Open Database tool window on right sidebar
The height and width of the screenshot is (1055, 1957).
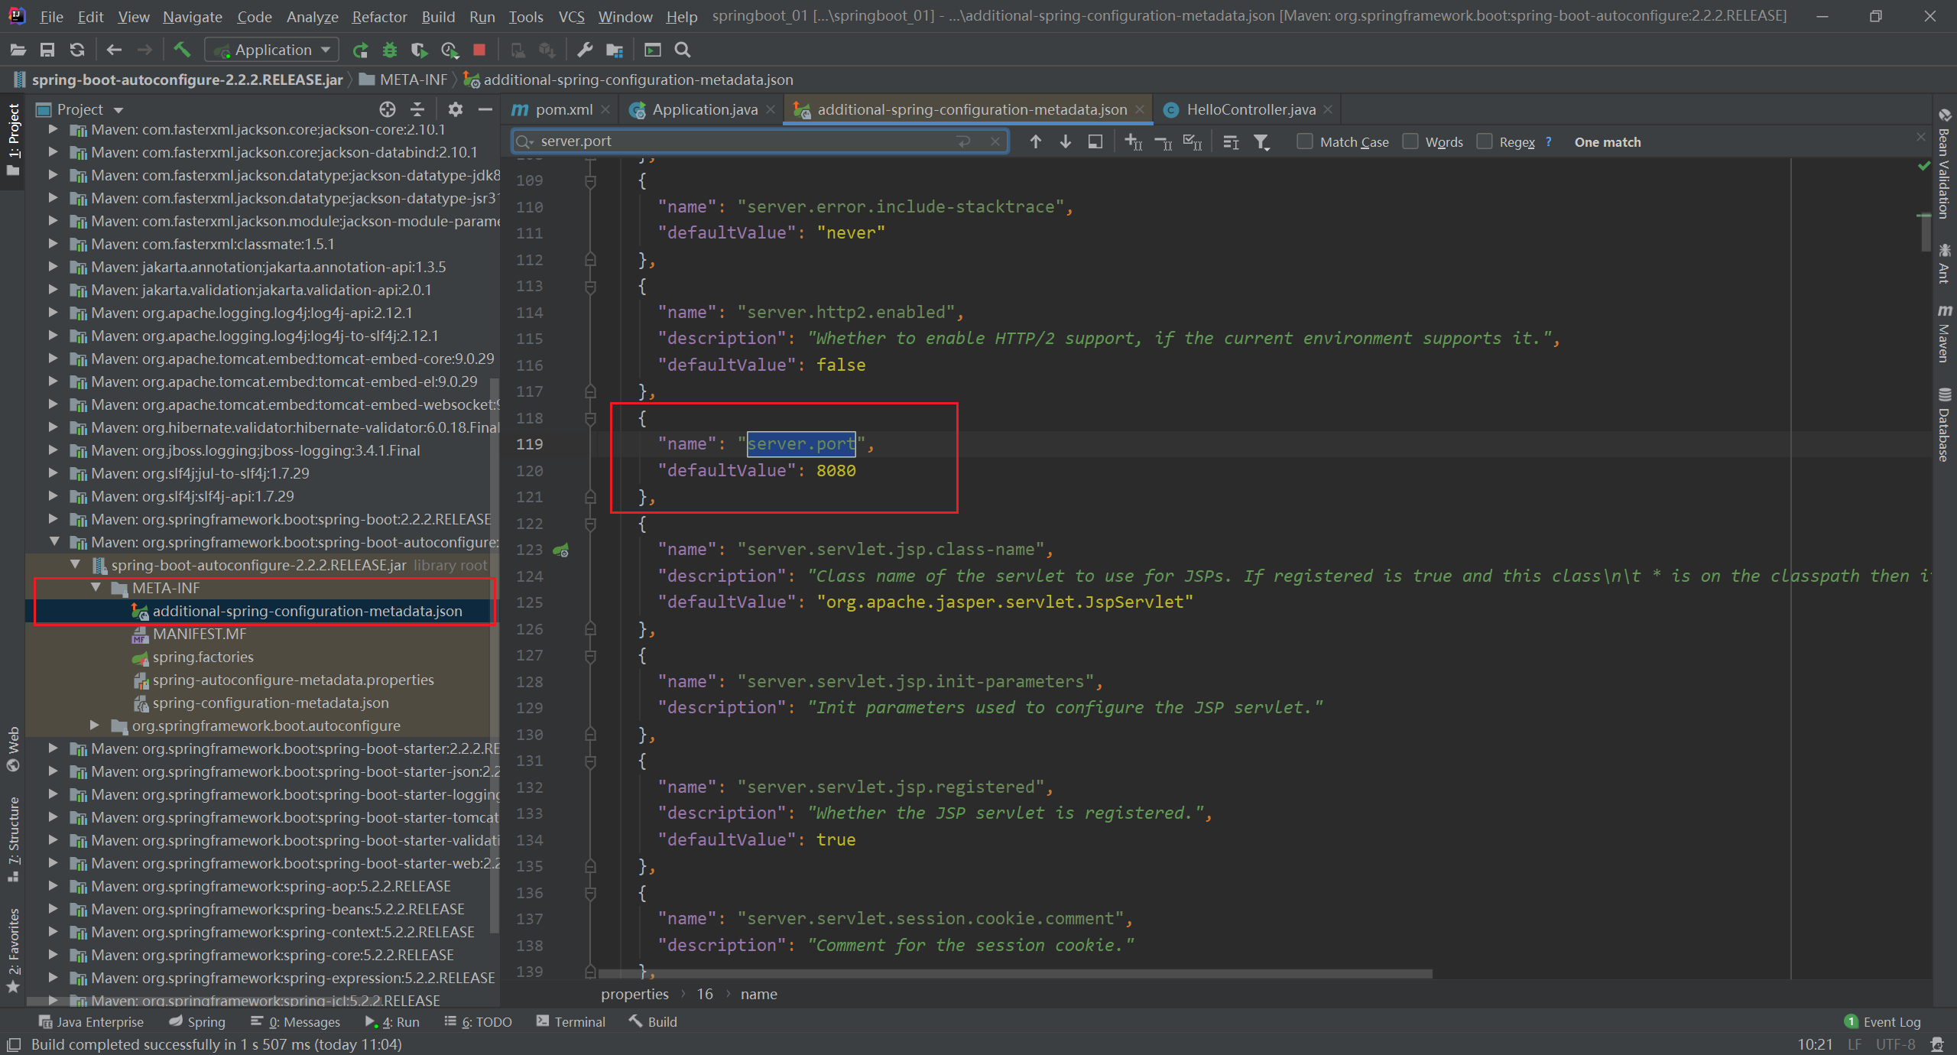click(1945, 425)
